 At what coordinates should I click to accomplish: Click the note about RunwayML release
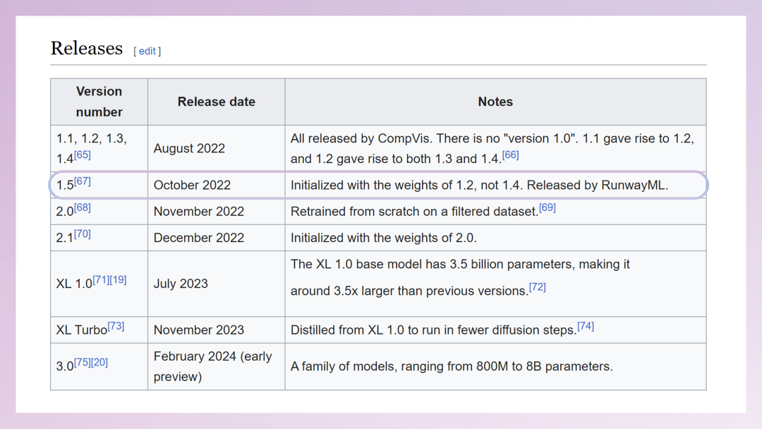tap(479, 185)
